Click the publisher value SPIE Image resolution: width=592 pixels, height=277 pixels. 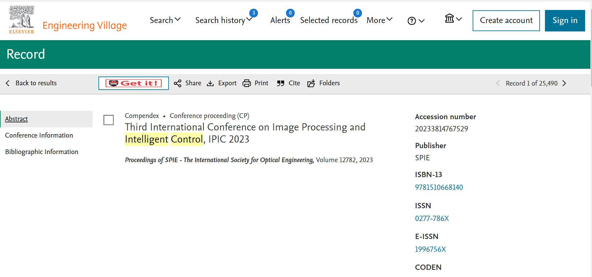[422, 158]
